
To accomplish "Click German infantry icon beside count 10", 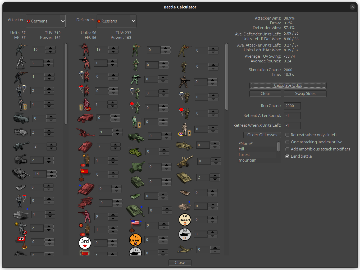I will pos(21,49).
